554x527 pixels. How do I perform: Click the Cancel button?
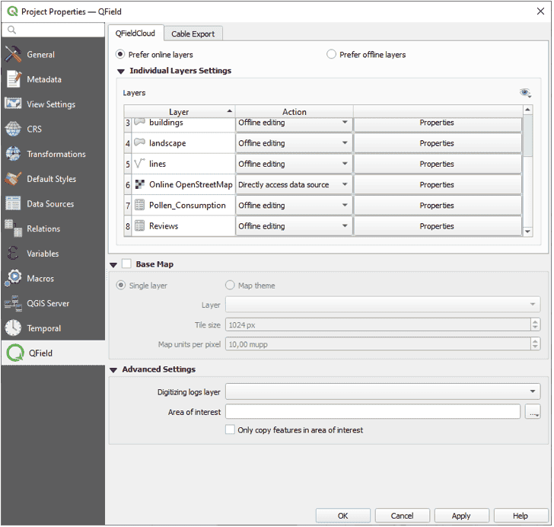tap(402, 516)
